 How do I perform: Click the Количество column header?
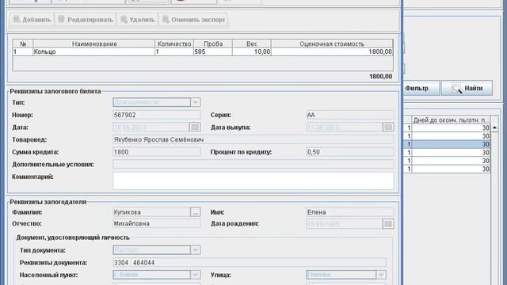pyautogui.click(x=174, y=44)
